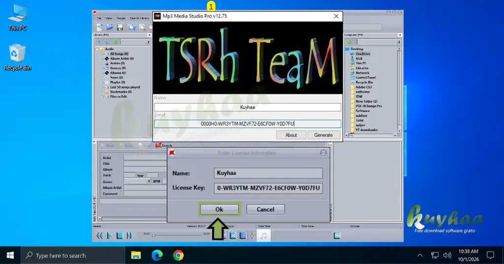Image resolution: width=504 pixels, height=264 pixels.
Task: Click the play button in player bar
Action: click(x=110, y=236)
